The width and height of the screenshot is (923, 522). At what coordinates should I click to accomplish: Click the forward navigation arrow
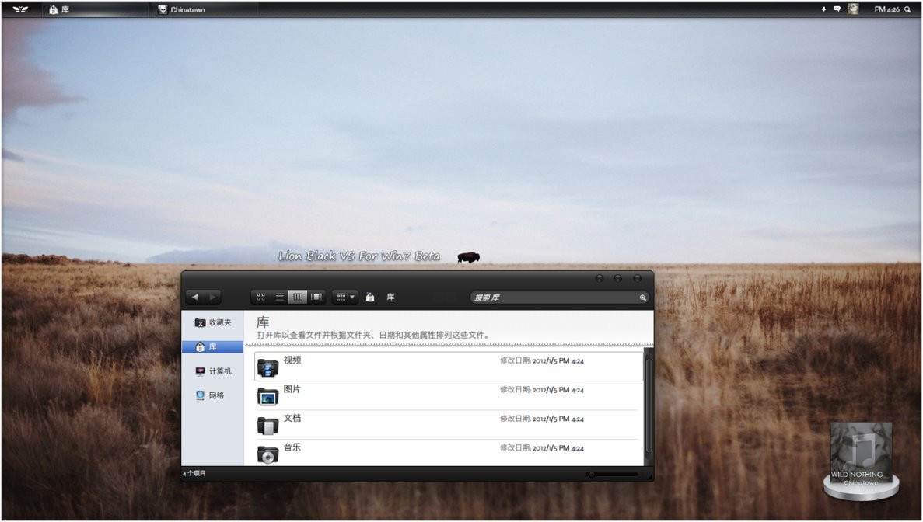click(212, 297)
